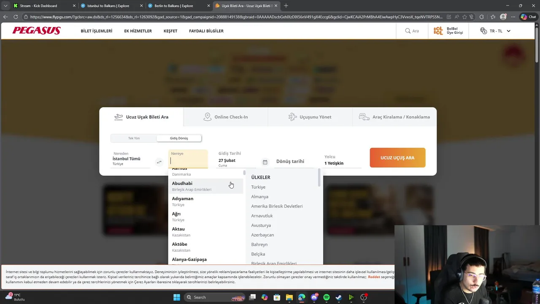Choose Türkiye in the ÜLKELER list

[258, 187]
